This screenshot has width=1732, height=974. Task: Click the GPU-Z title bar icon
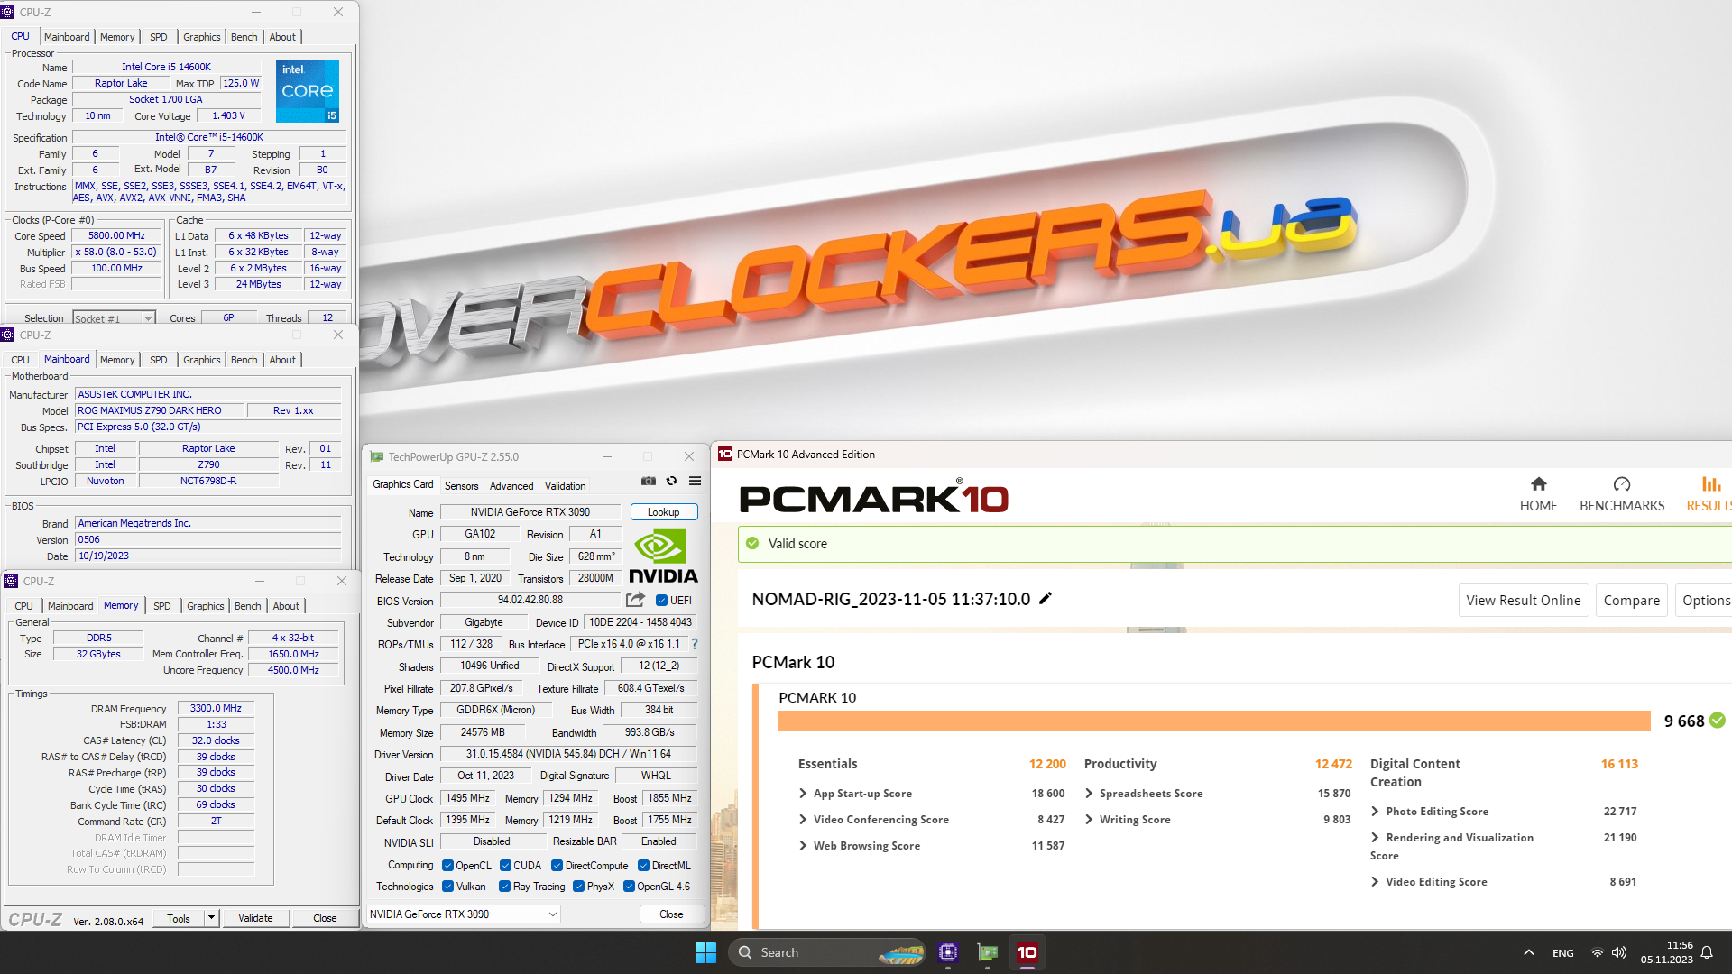pyautogui.click(x=377, y=457)
